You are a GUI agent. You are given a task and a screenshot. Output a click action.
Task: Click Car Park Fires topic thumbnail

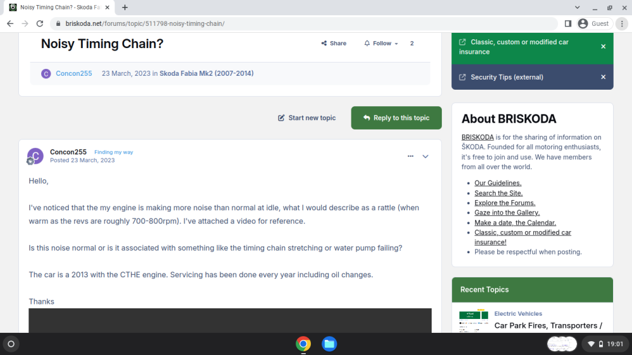click(x=473, y=320)
